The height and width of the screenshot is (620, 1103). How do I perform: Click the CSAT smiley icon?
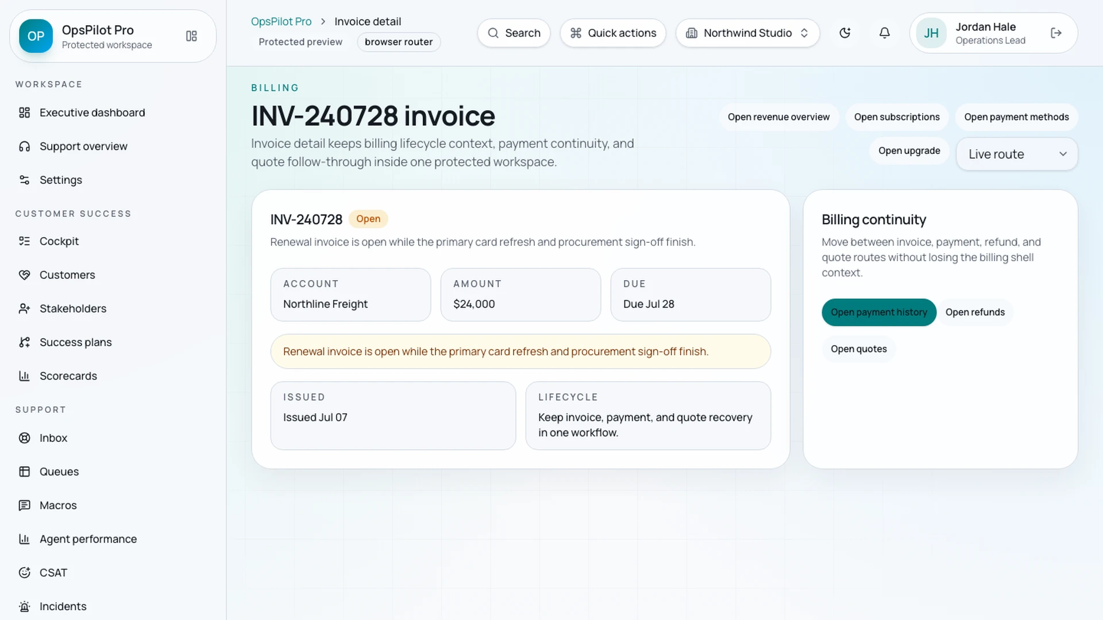click(24, 573)
